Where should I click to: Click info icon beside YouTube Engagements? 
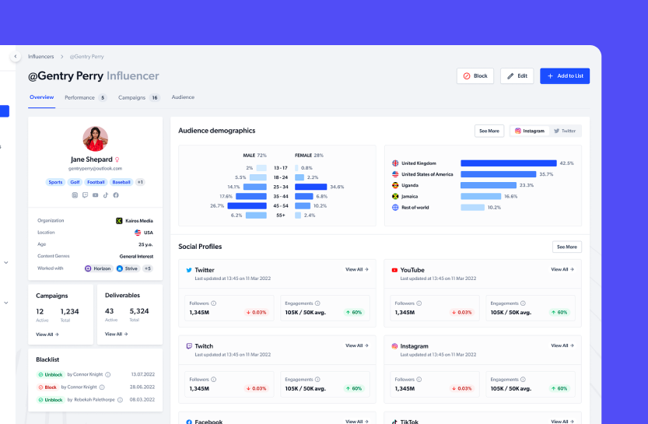coord(523,303)
